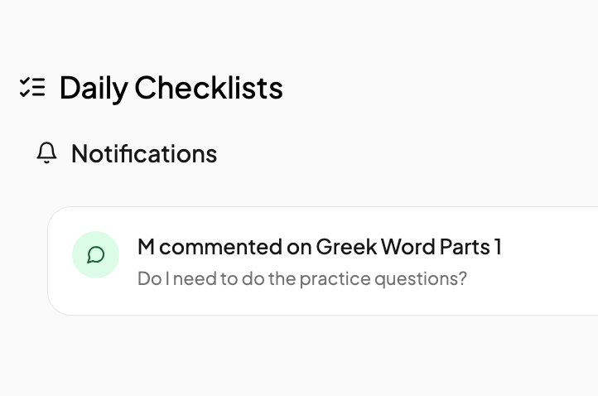Select the Notifications section label
The image size is (598, 396).
point(144,153)
